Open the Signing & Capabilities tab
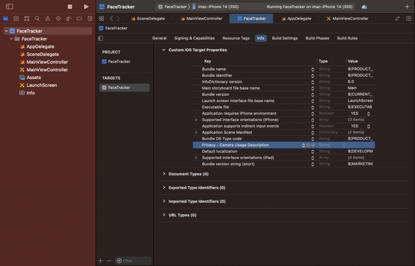415x266 pixels. 195,38
